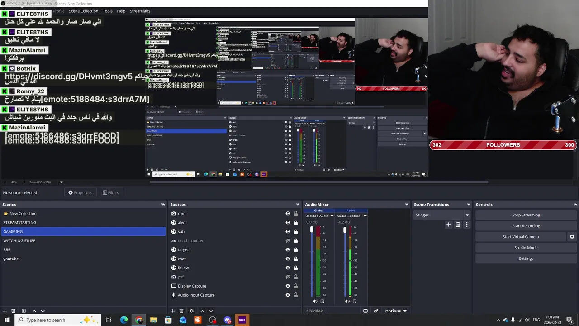This screenshot has height=326, width=579.
Task: Open Audio Input Capture mixer dropdown arrow
Action: coord(365,216)
